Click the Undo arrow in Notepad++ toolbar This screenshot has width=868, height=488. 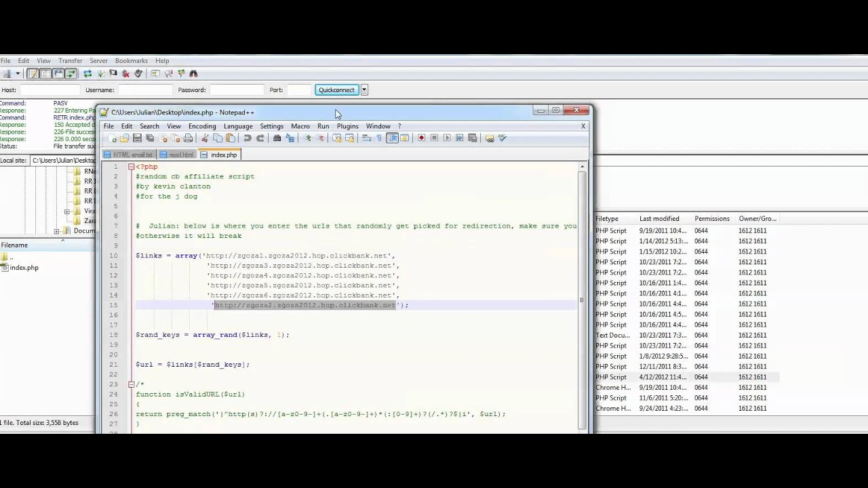(248, 138)
